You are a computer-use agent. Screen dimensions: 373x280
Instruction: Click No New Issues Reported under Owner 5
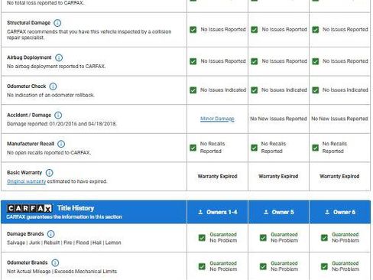278,119
